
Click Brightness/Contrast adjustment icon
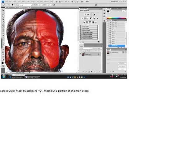tap(85, 15)
